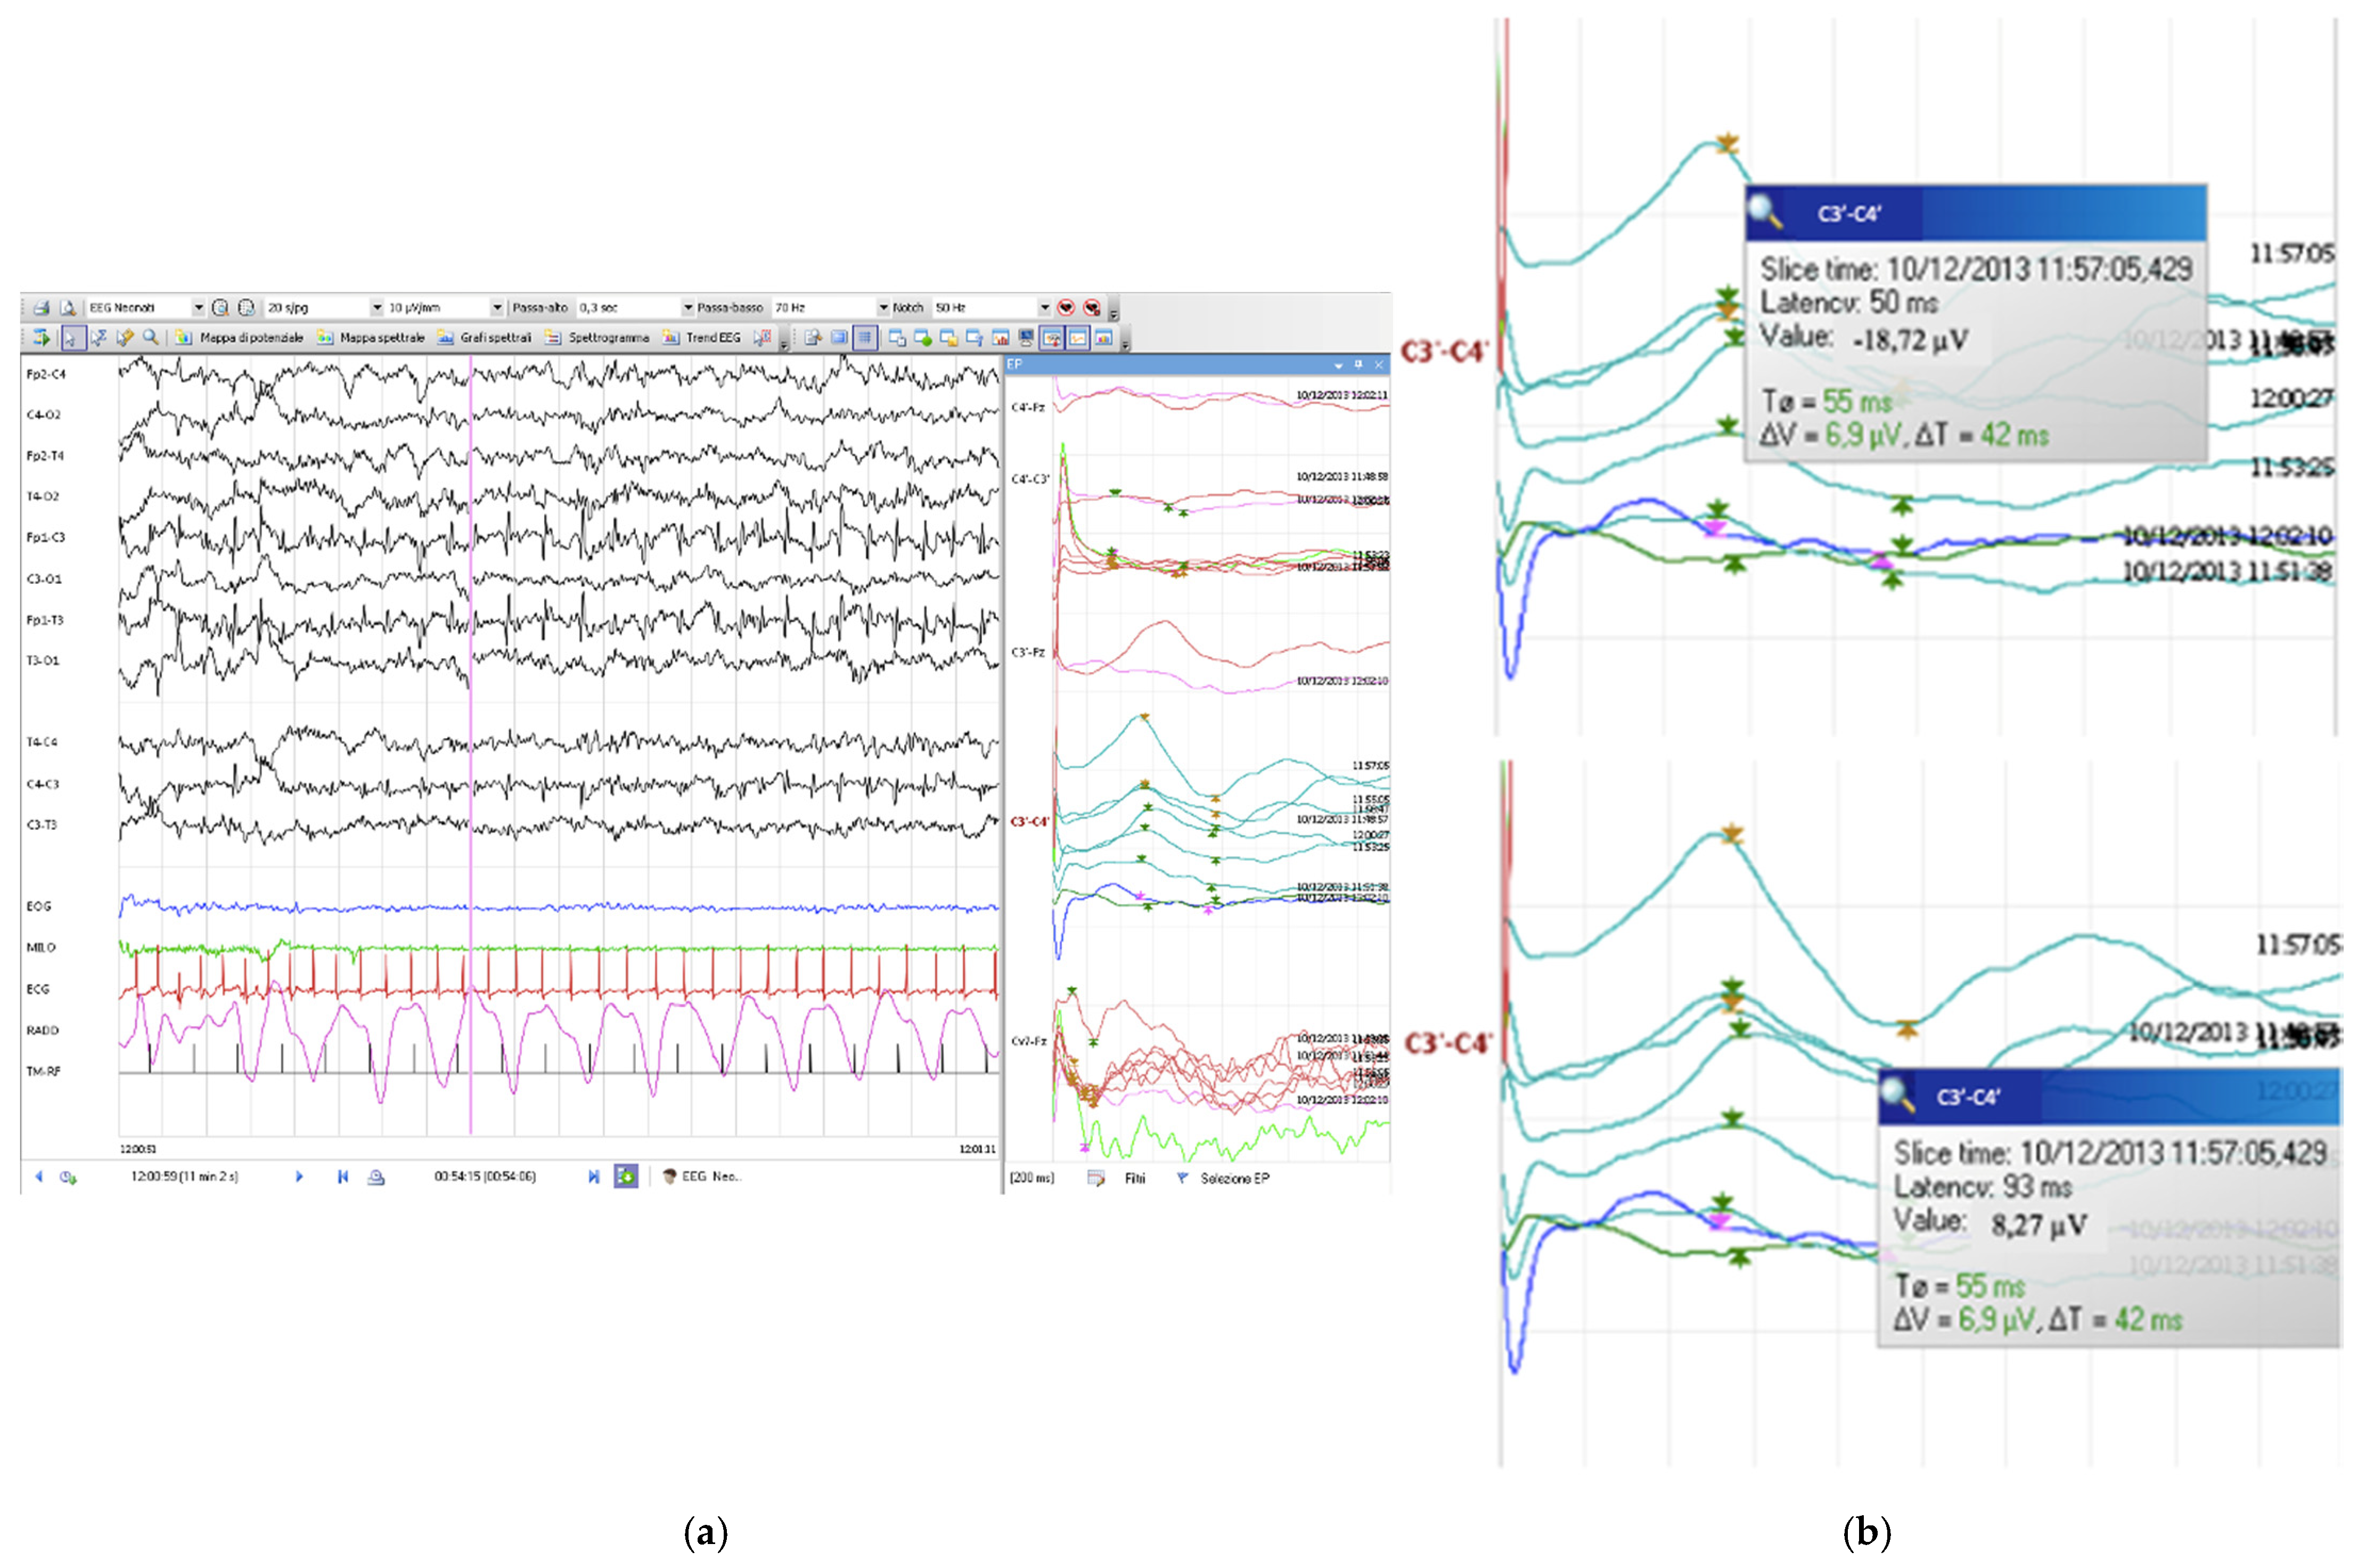The image size is (2366, 1568).
Task: Click the magnifier zoom tool
Action: tap(150, 338)
